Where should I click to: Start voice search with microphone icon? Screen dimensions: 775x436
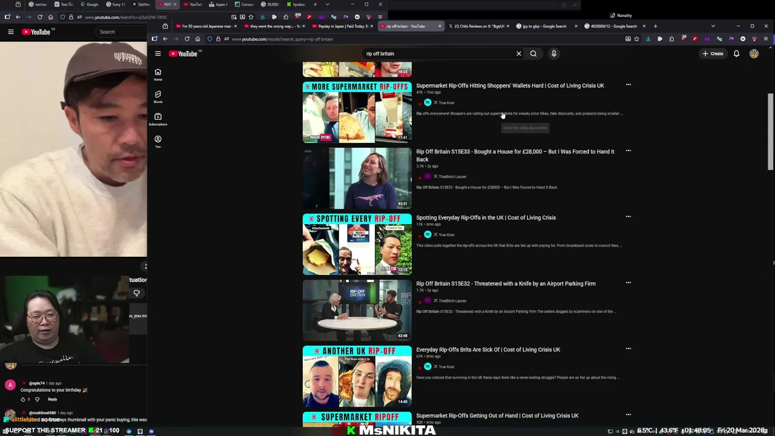pyautogui.click(x=553, y=53)
